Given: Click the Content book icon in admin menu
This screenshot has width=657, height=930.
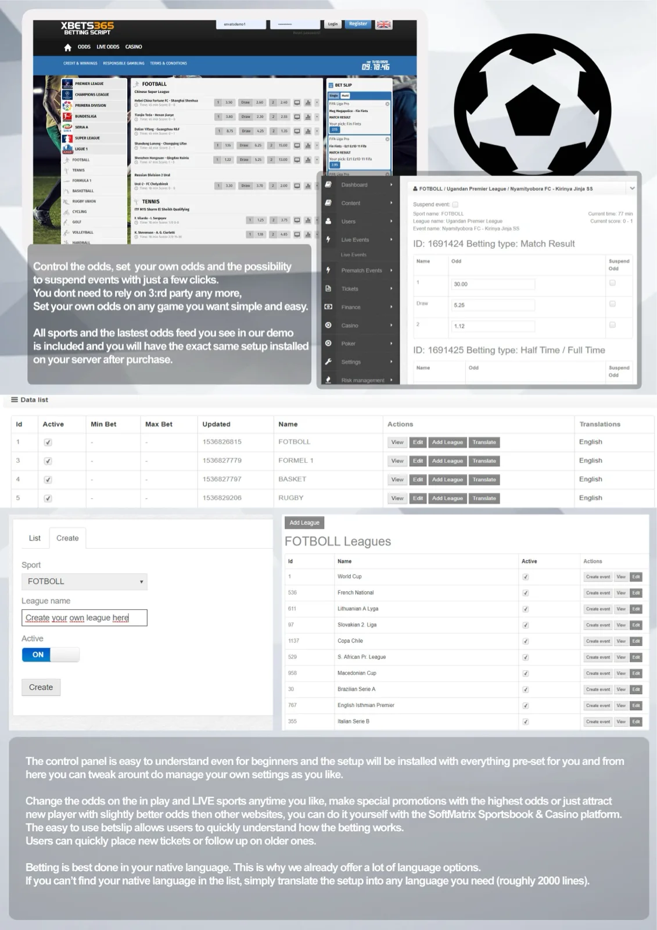Looking at the screenshot, I should coord(328,203).
